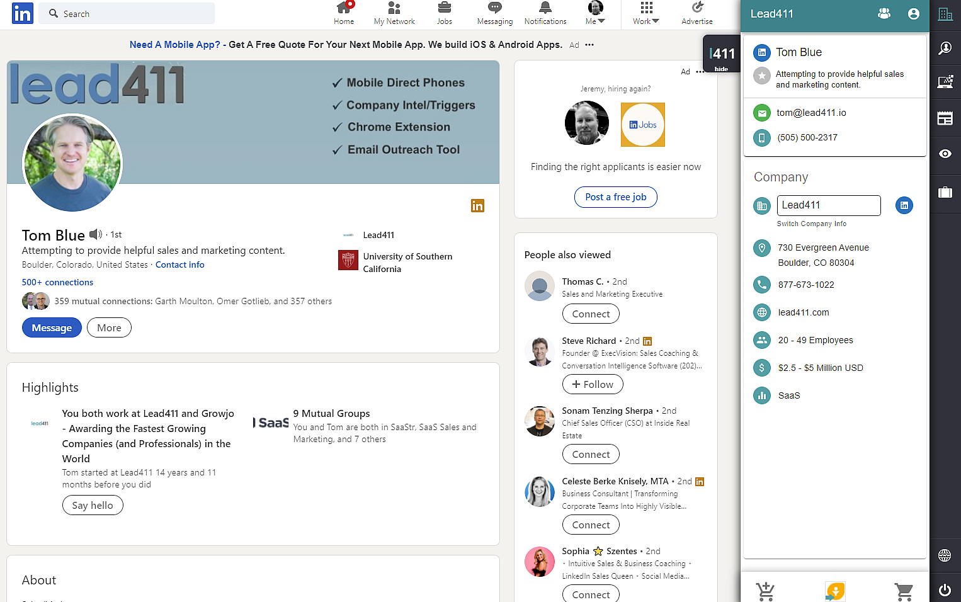The height and width of the screenshot is (602, 961).
Task: Click the globe icon near sidebar bottom
Action: (945, 555)
